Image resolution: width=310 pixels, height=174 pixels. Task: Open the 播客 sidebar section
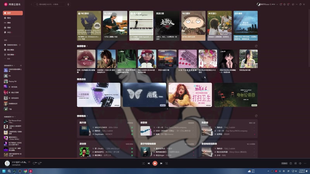coord(13,23)
